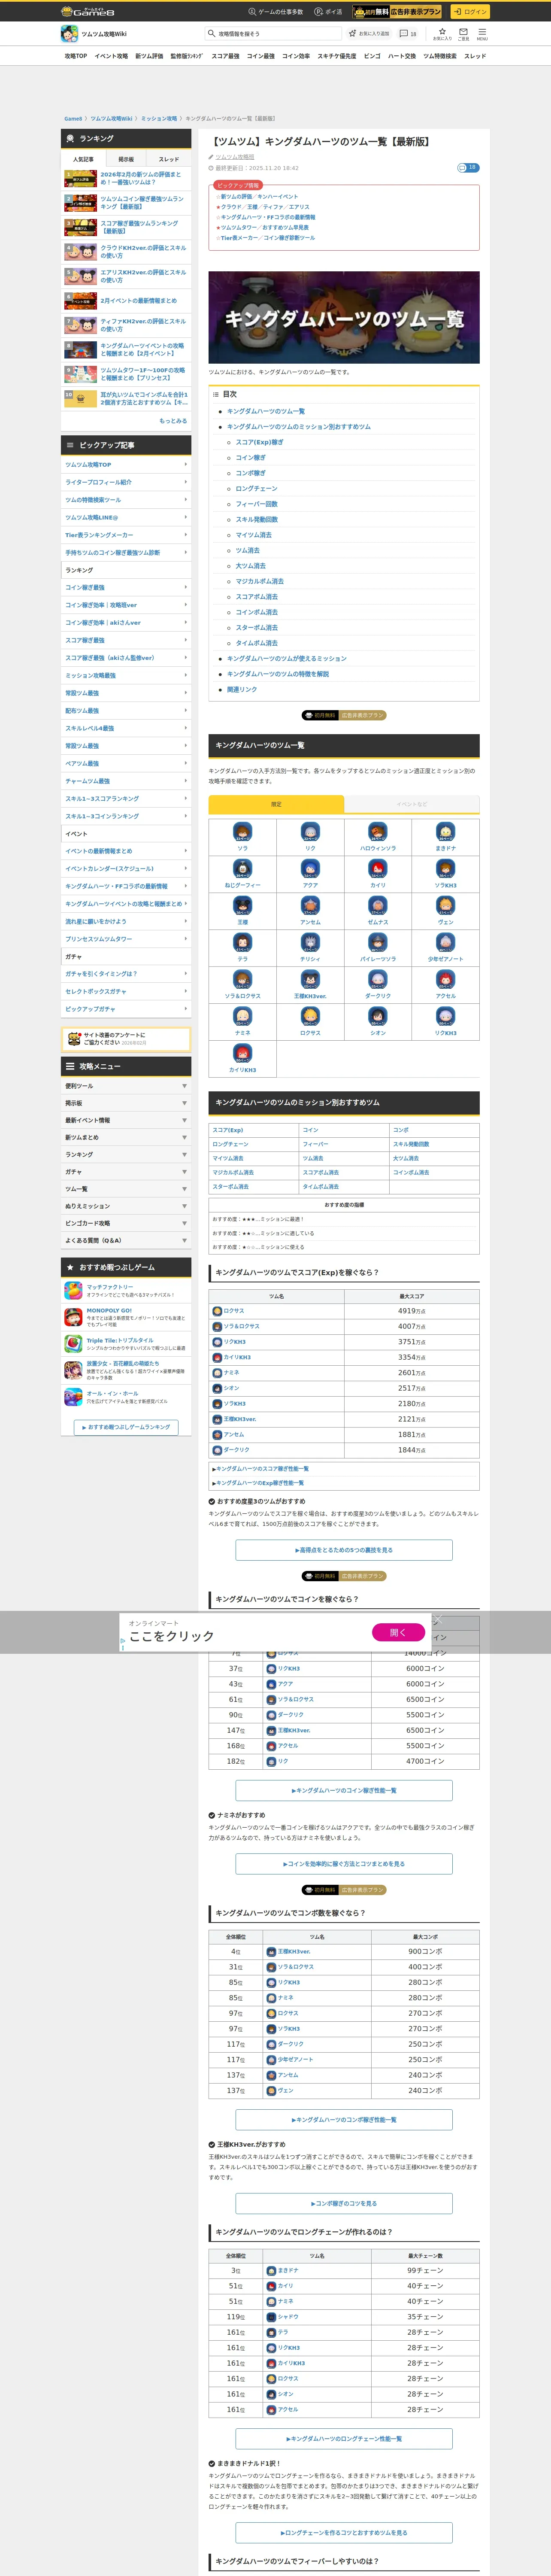This screenshot has width=551, height=2576.
Task: Open ポイ活 link in top header
Action: point(328,12)
